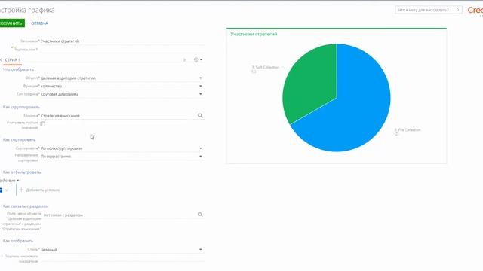Click the Заголовок field with Участники стратегий

122,41
